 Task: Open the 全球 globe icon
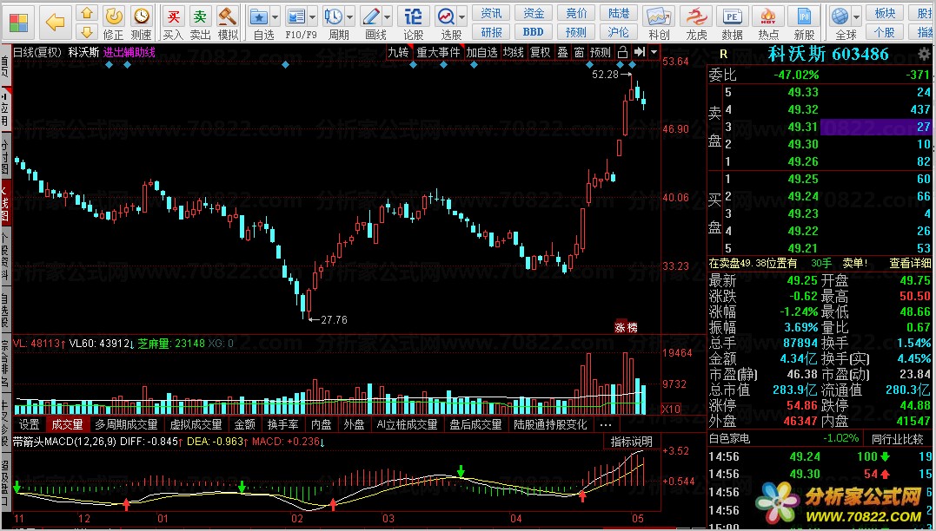coord(840,16)
